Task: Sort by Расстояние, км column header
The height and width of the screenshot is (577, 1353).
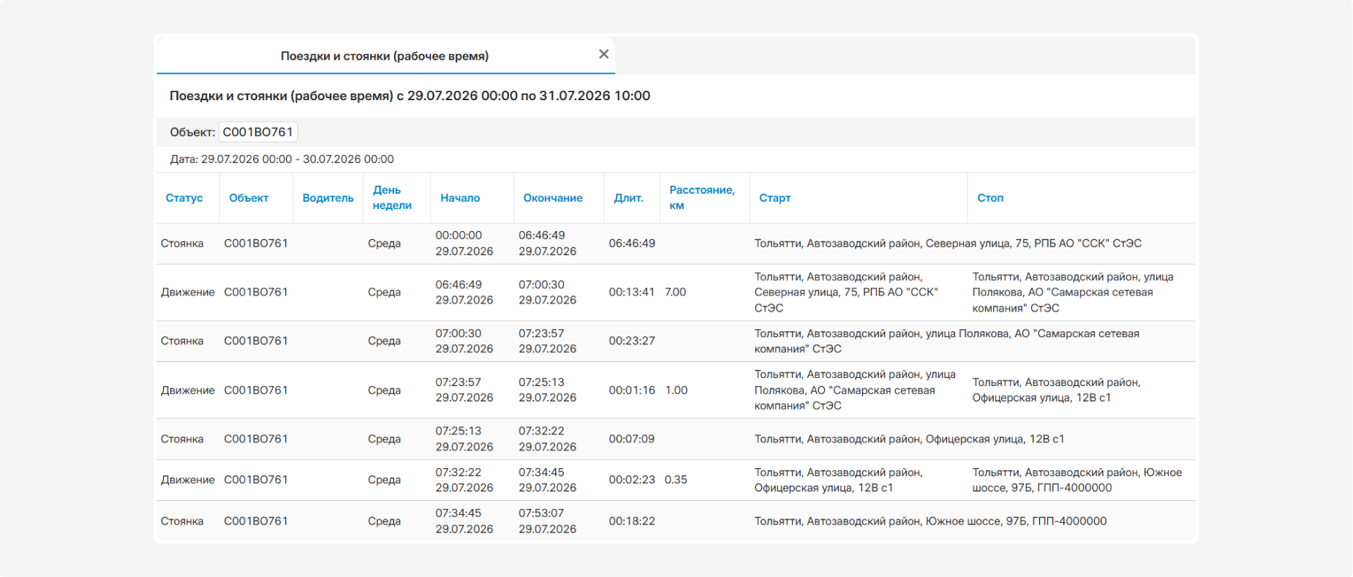Action: pyautogui.click(x=702, y=197)
